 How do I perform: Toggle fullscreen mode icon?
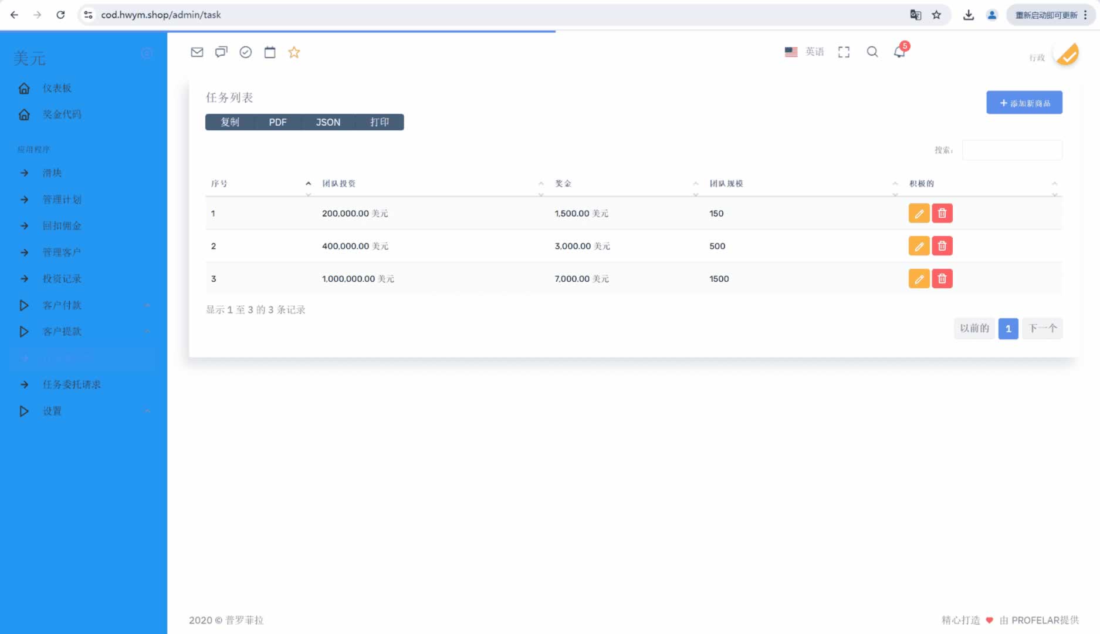point(844,52)
